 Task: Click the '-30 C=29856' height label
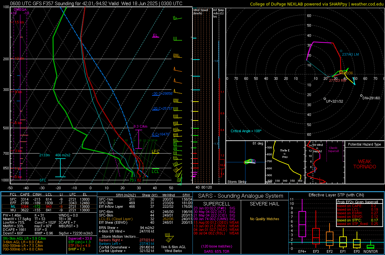(162, 93)
